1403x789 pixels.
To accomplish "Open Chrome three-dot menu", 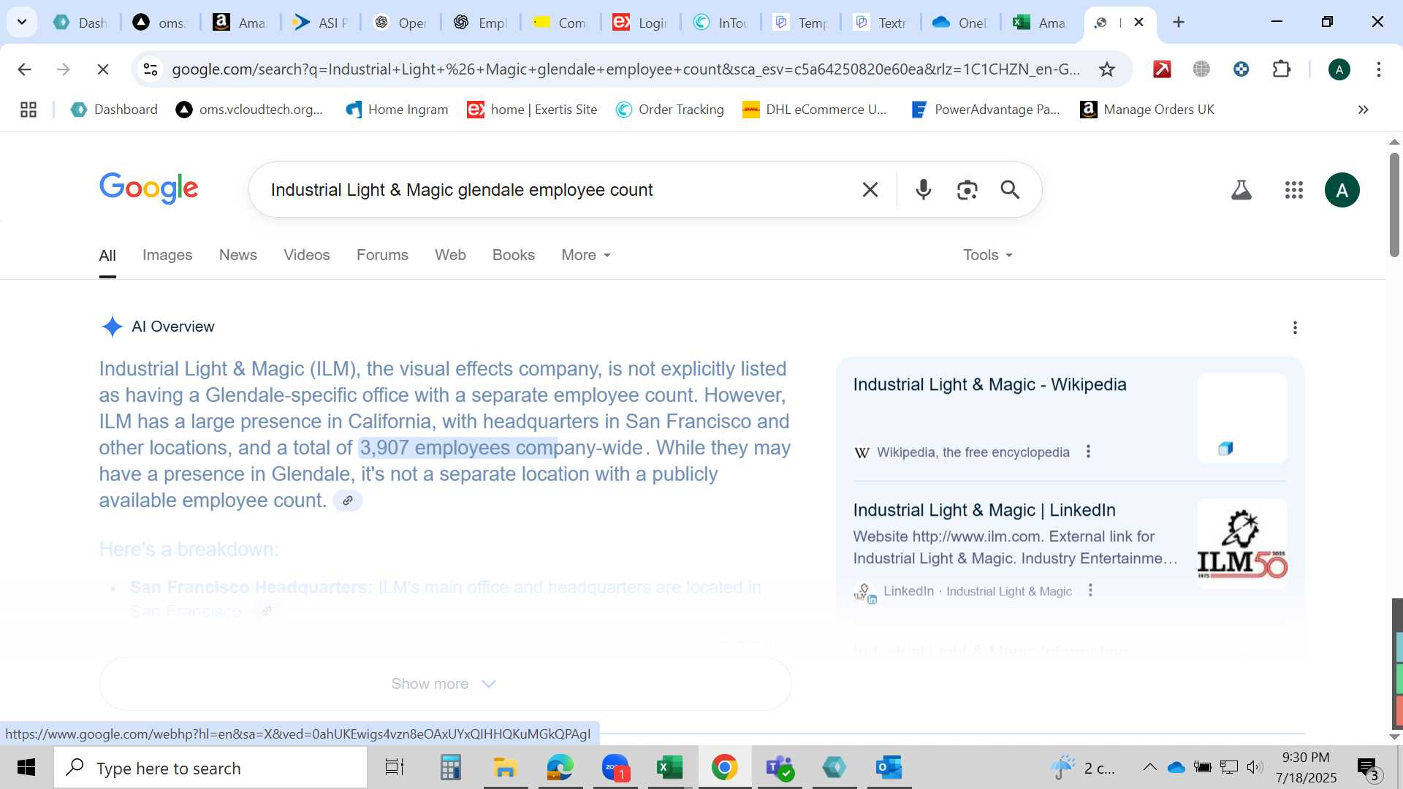I will point(1378,69).
